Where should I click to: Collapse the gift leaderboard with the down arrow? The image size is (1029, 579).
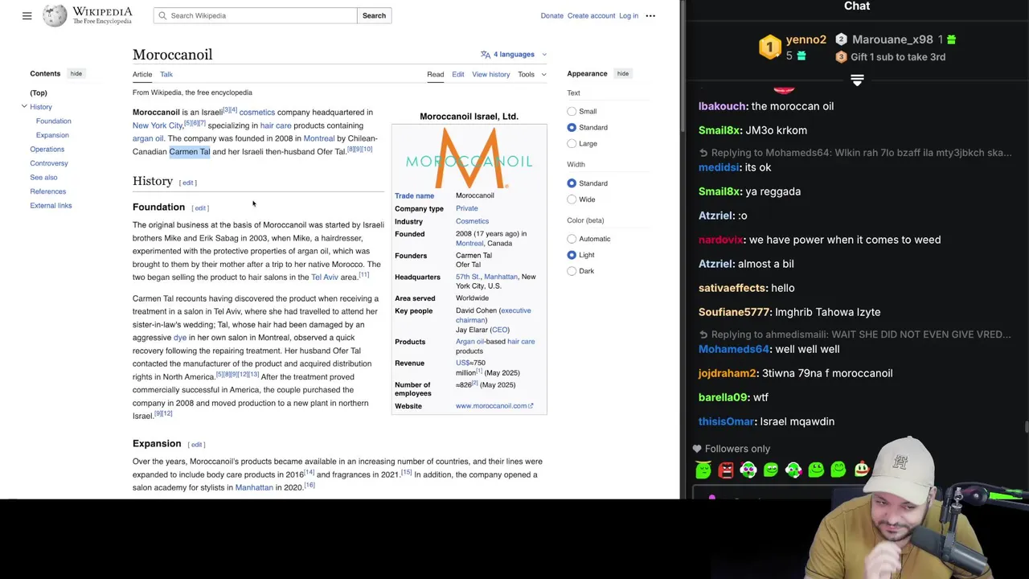pos(857,80)
